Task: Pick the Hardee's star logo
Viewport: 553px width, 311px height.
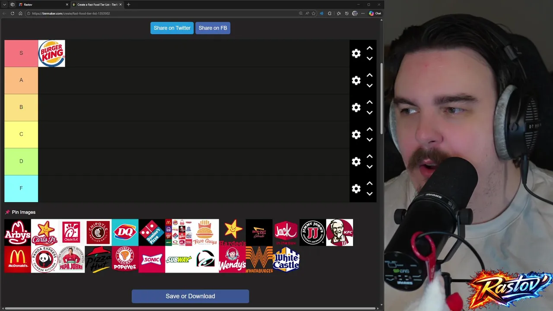Action: 232,232
